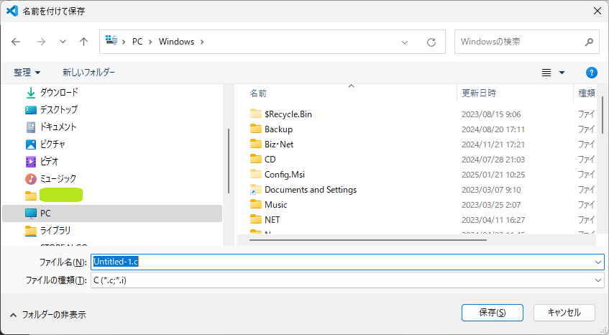Select the NET folder
This screenshot has width=609, height=335.
pyautogui.click(x=273, y=220)
